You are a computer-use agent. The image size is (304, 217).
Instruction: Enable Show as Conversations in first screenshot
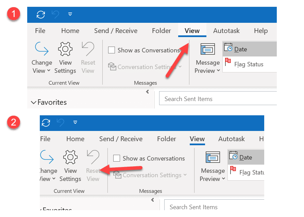112,50
